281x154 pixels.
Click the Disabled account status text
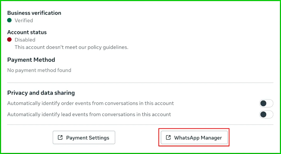25,40
